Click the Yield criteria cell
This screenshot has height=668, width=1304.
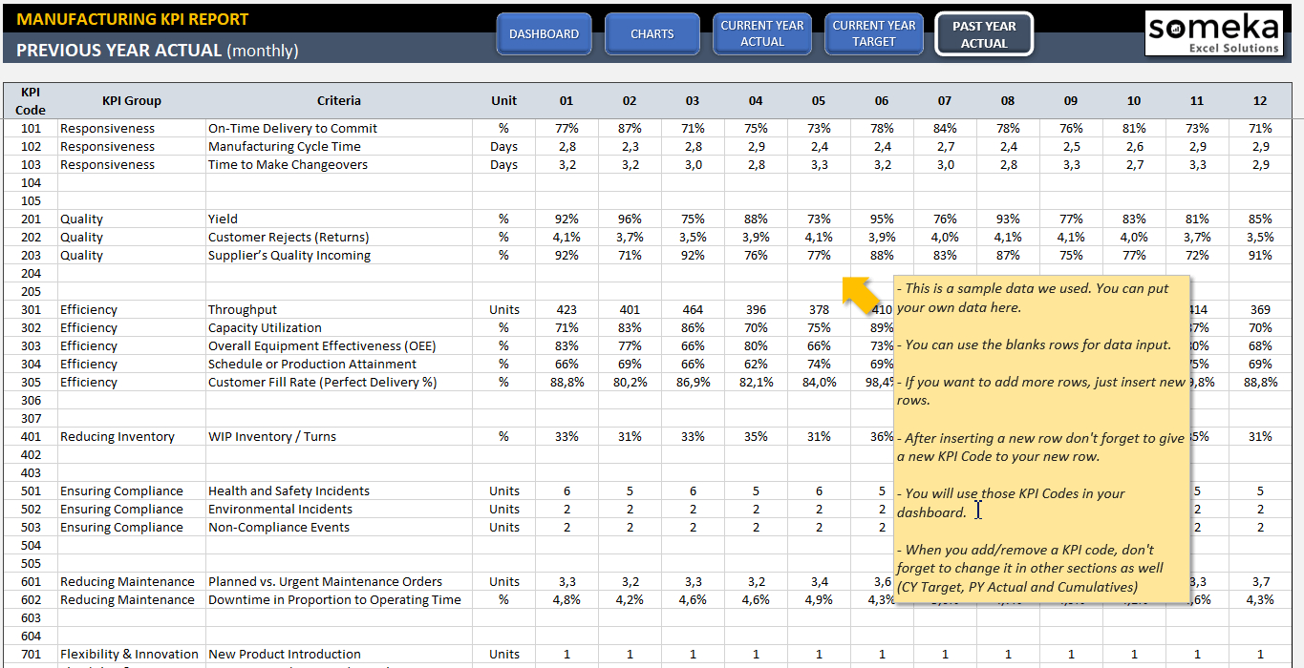pyautogui.click(x=221, y=219)
